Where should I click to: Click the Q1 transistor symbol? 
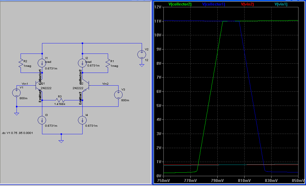point(39,86)
